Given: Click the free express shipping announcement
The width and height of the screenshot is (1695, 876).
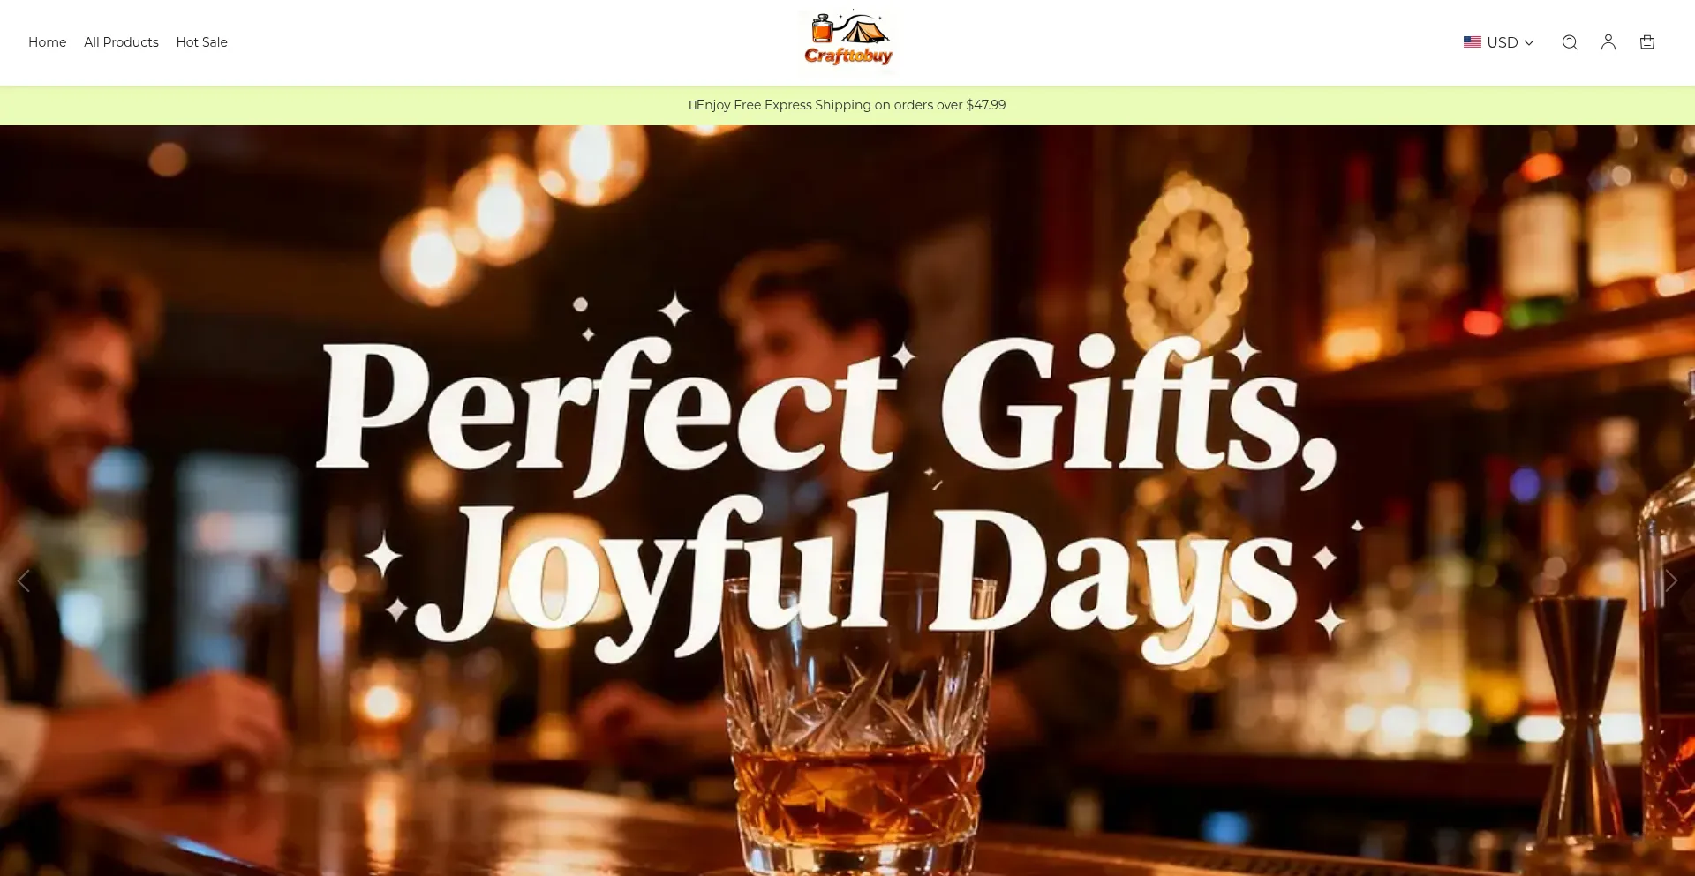Looking at the screenshot, I should coord(847,105).
